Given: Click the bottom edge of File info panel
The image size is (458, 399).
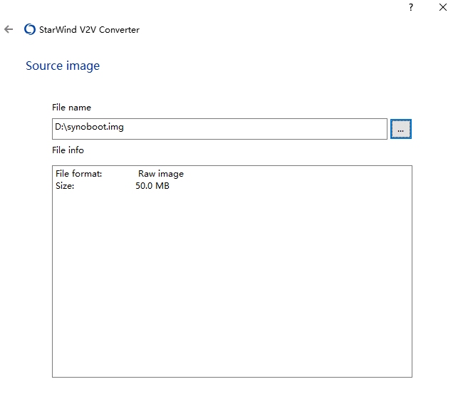Looking at the screenshot, I should pyautogui.click(x=231, y=376).
